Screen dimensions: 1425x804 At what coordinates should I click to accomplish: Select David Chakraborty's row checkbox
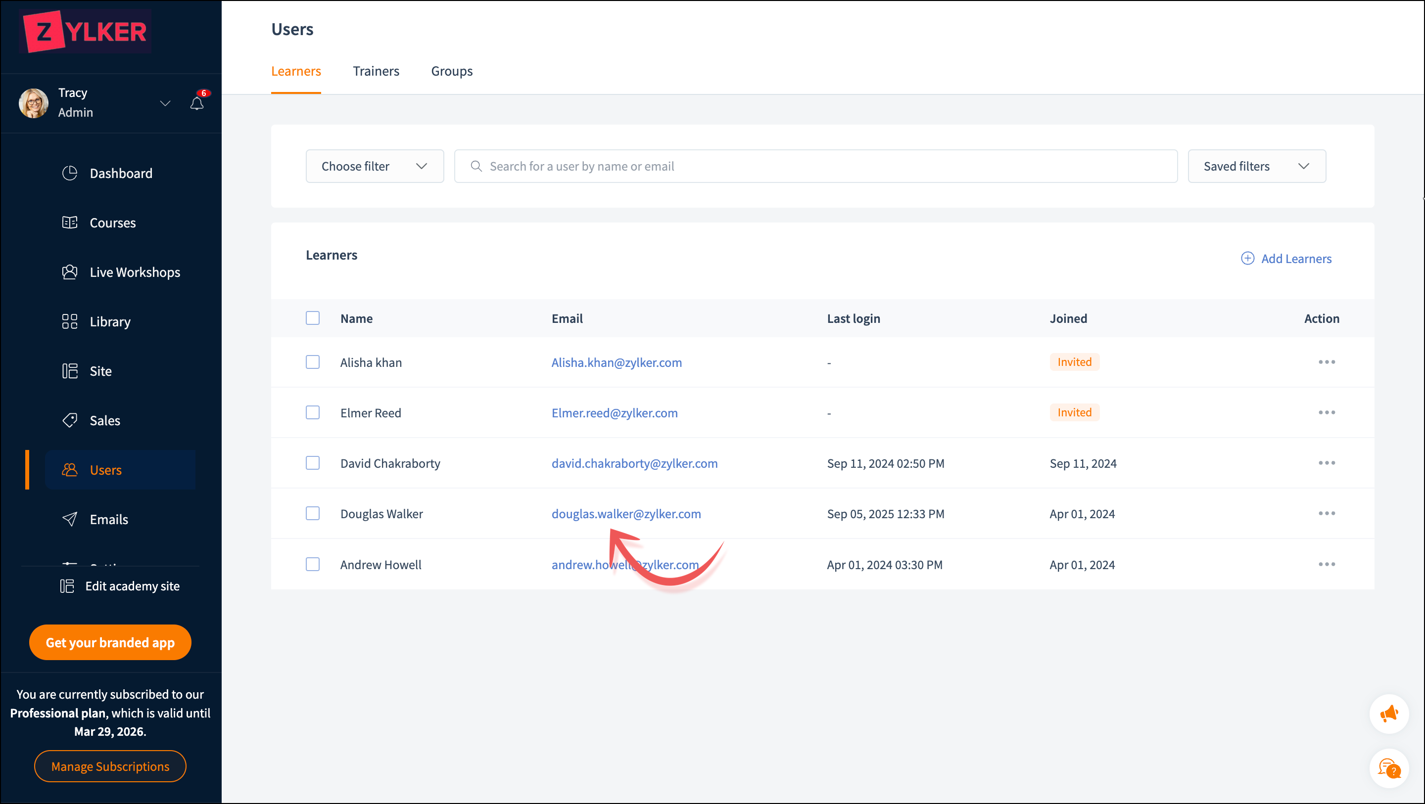(313, 463)
